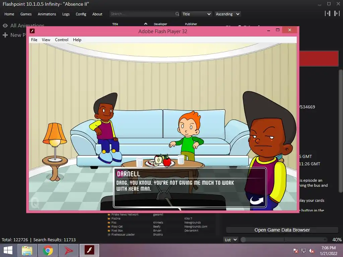The width and height of the screenshot is (343, 257).
Task: Select the Piscina entry in the list
Action: (x=116, y=219)
